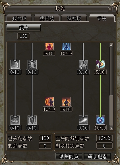Select the grayed comet streak skill icon
Screen dimensions: 120x165
(x=83, y=120)
